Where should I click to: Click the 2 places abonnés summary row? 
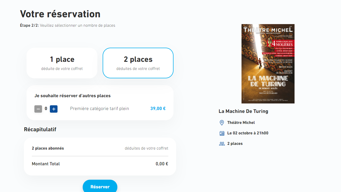coord(48,148)
